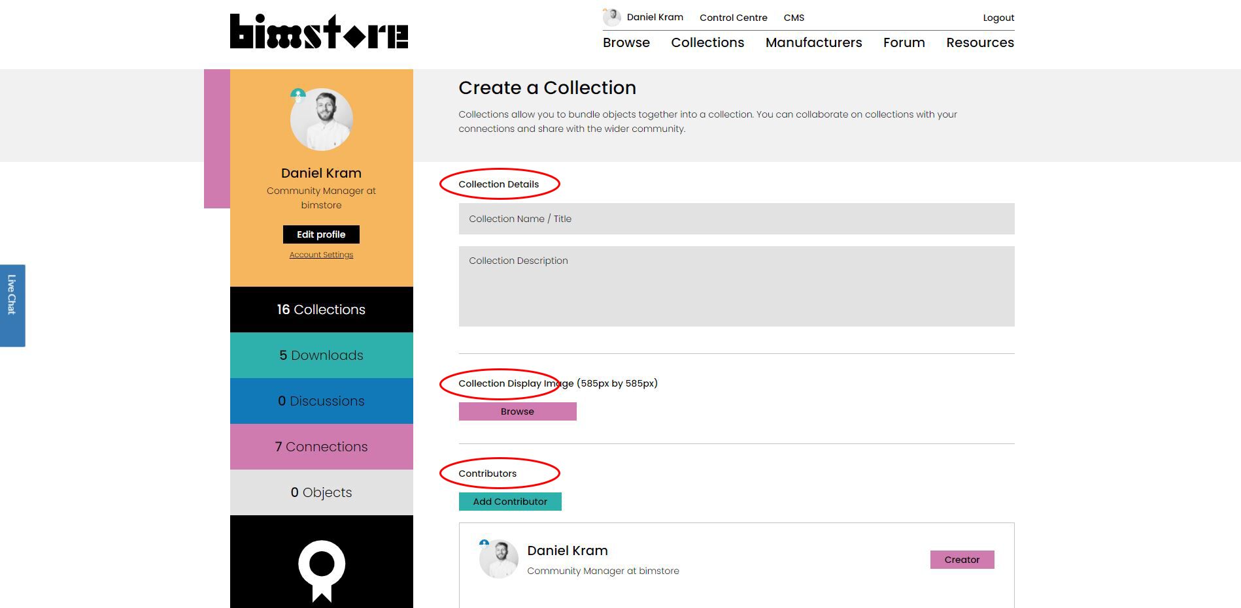
Task: Click the sidebar profile photo
Action: [322, 120]
